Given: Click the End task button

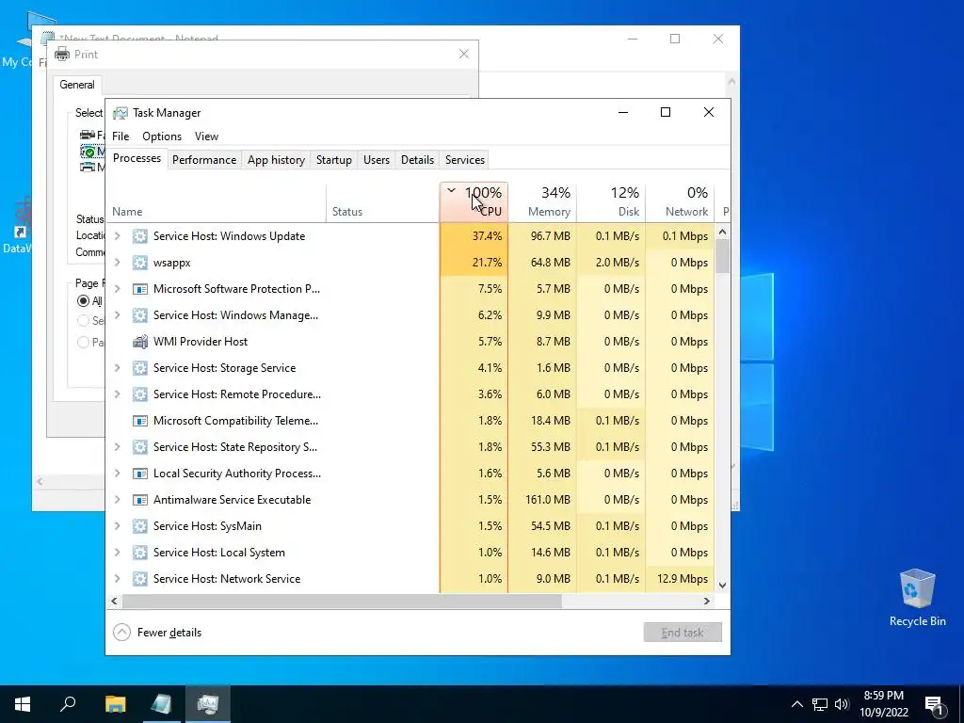Looking at the screenshot, I should [683, 633].
